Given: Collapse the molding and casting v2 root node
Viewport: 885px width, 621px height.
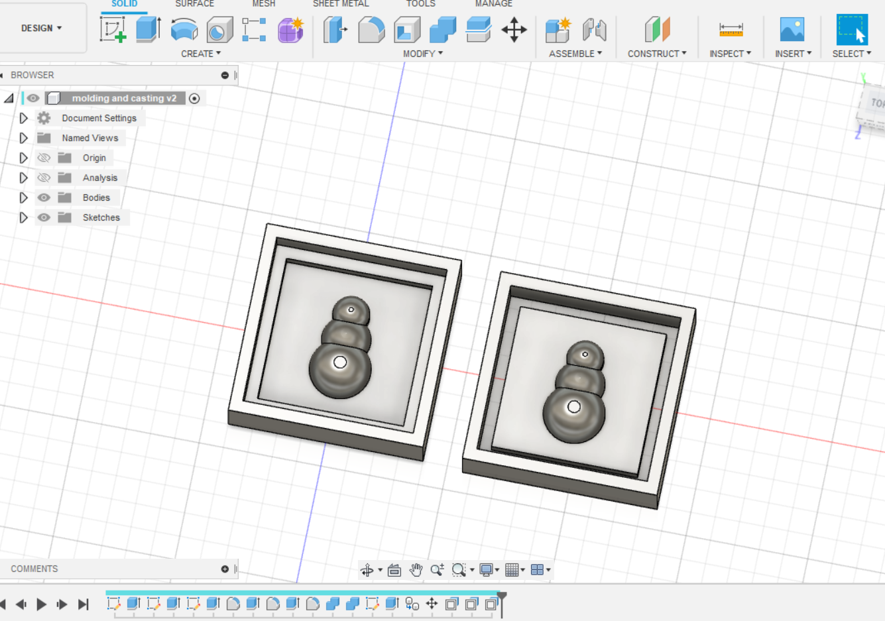Looking at the screenshot, I should coord(9,98).
